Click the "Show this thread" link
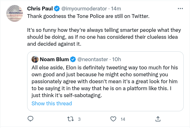Image resolution: width=190 pixels, height=128 pixels. [52, 103]
